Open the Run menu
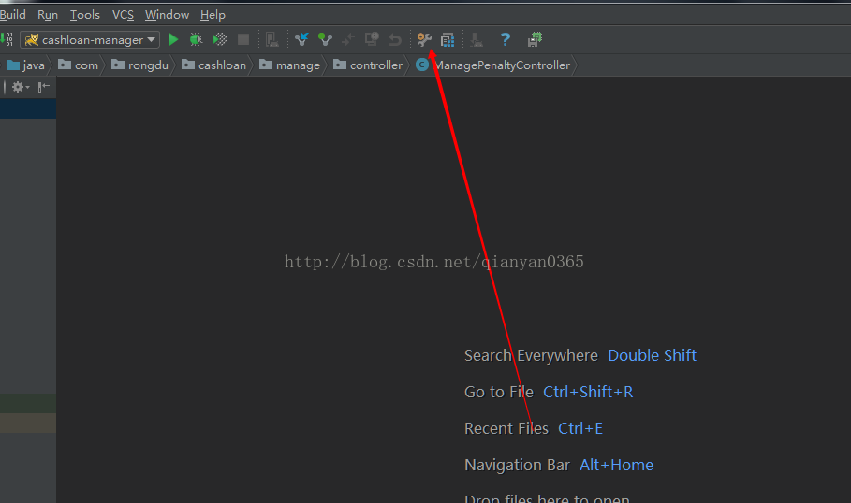 (x=48, y=15)
